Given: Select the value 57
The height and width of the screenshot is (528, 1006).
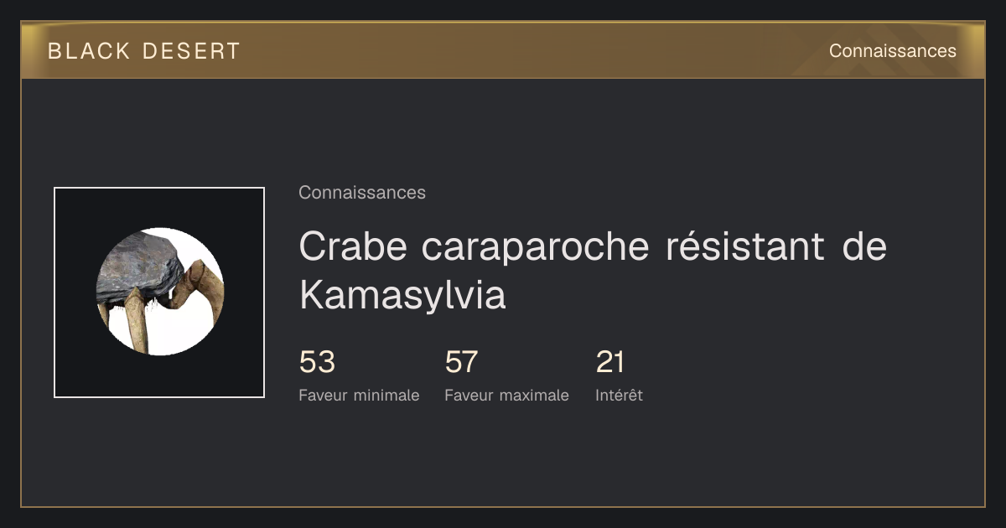Looking at the screenshot, I should [x=461, y=362].
